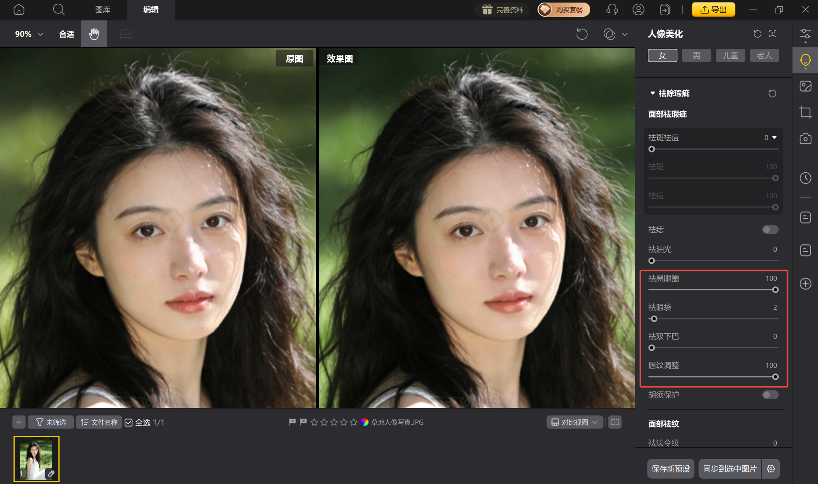This screenshot has width=818, height=484.
Task: Open the crop tool in sidebar
Action: tap(805, 112)
